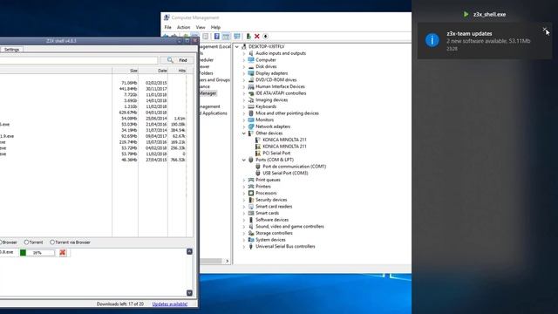Click the Processors icon
Screen dimensions: 558x314
251,193
